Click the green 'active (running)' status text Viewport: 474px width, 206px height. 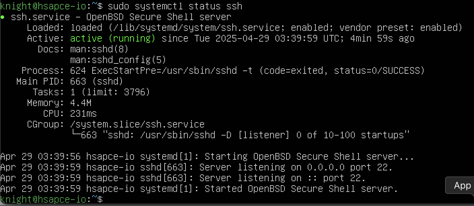pos(113,39)
